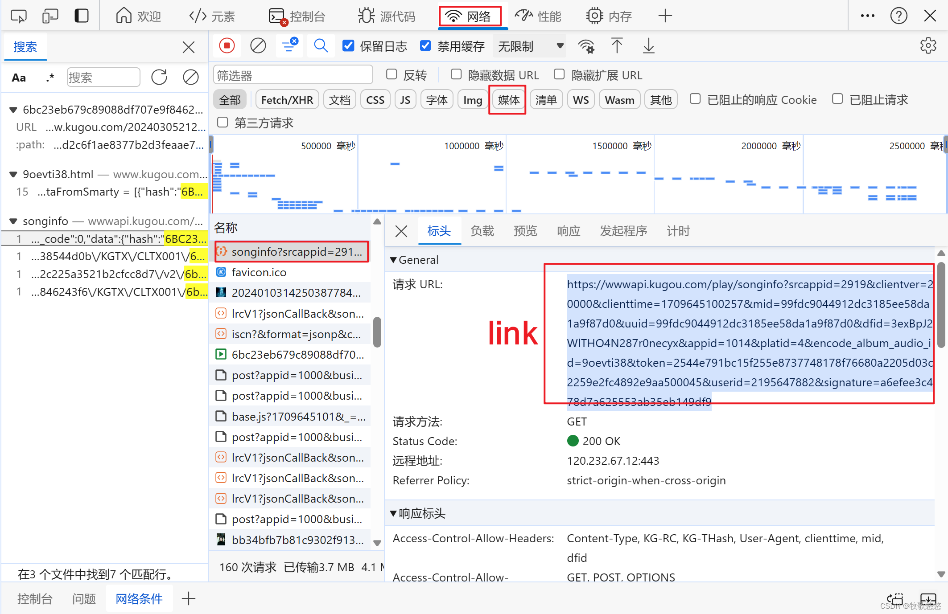Clear the search results

191,77
